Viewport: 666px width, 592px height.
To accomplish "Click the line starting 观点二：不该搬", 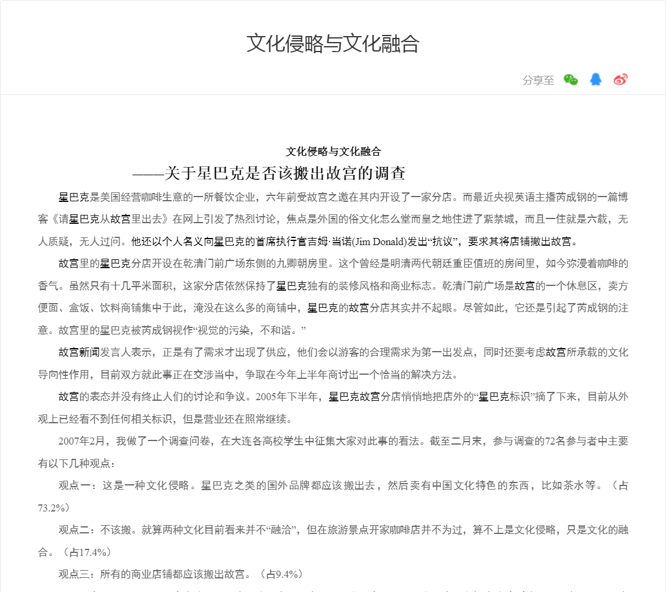I will point(343,530).
